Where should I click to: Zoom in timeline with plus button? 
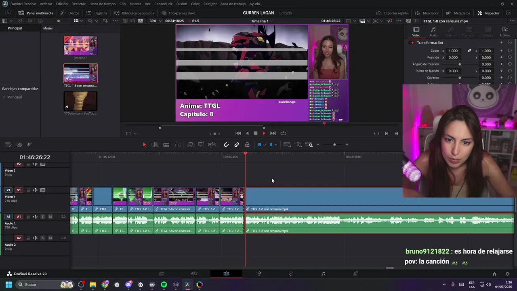[347, 145]
